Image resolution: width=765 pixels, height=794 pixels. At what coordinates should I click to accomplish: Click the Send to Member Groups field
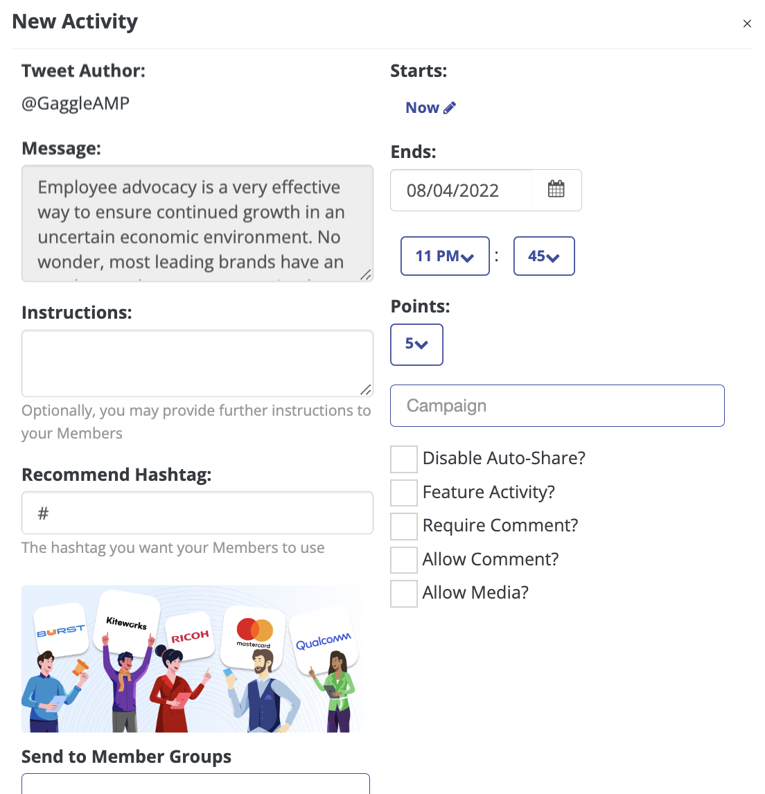pyautogui.click(x=195, y=784)
